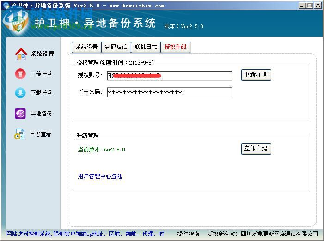The width and height of the screenshot is (324, 241).
Task: Click the 授权管理 到期时间 label
Action: click(115, 63)
